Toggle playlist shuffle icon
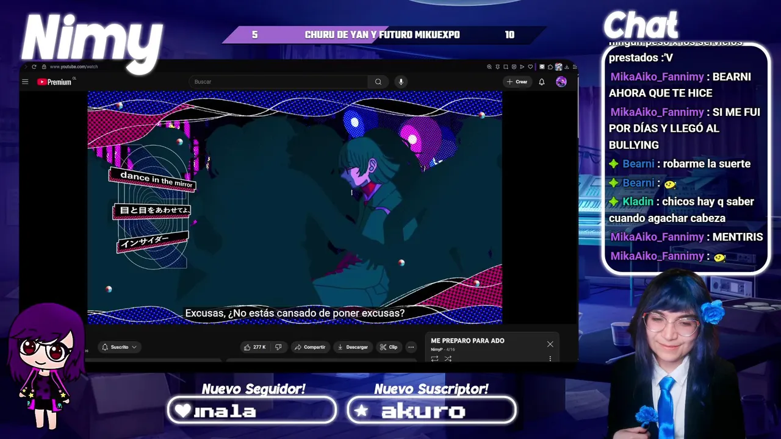This screenshot has height=439, width=781. pos(448,359)
